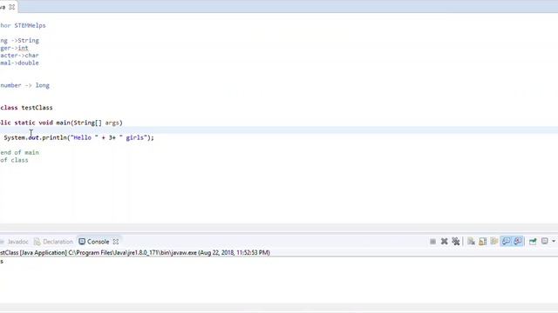Click the 'end of main' comment
Image resolution: width=558 pixels, height=313 pixels.
pos(19,153)
